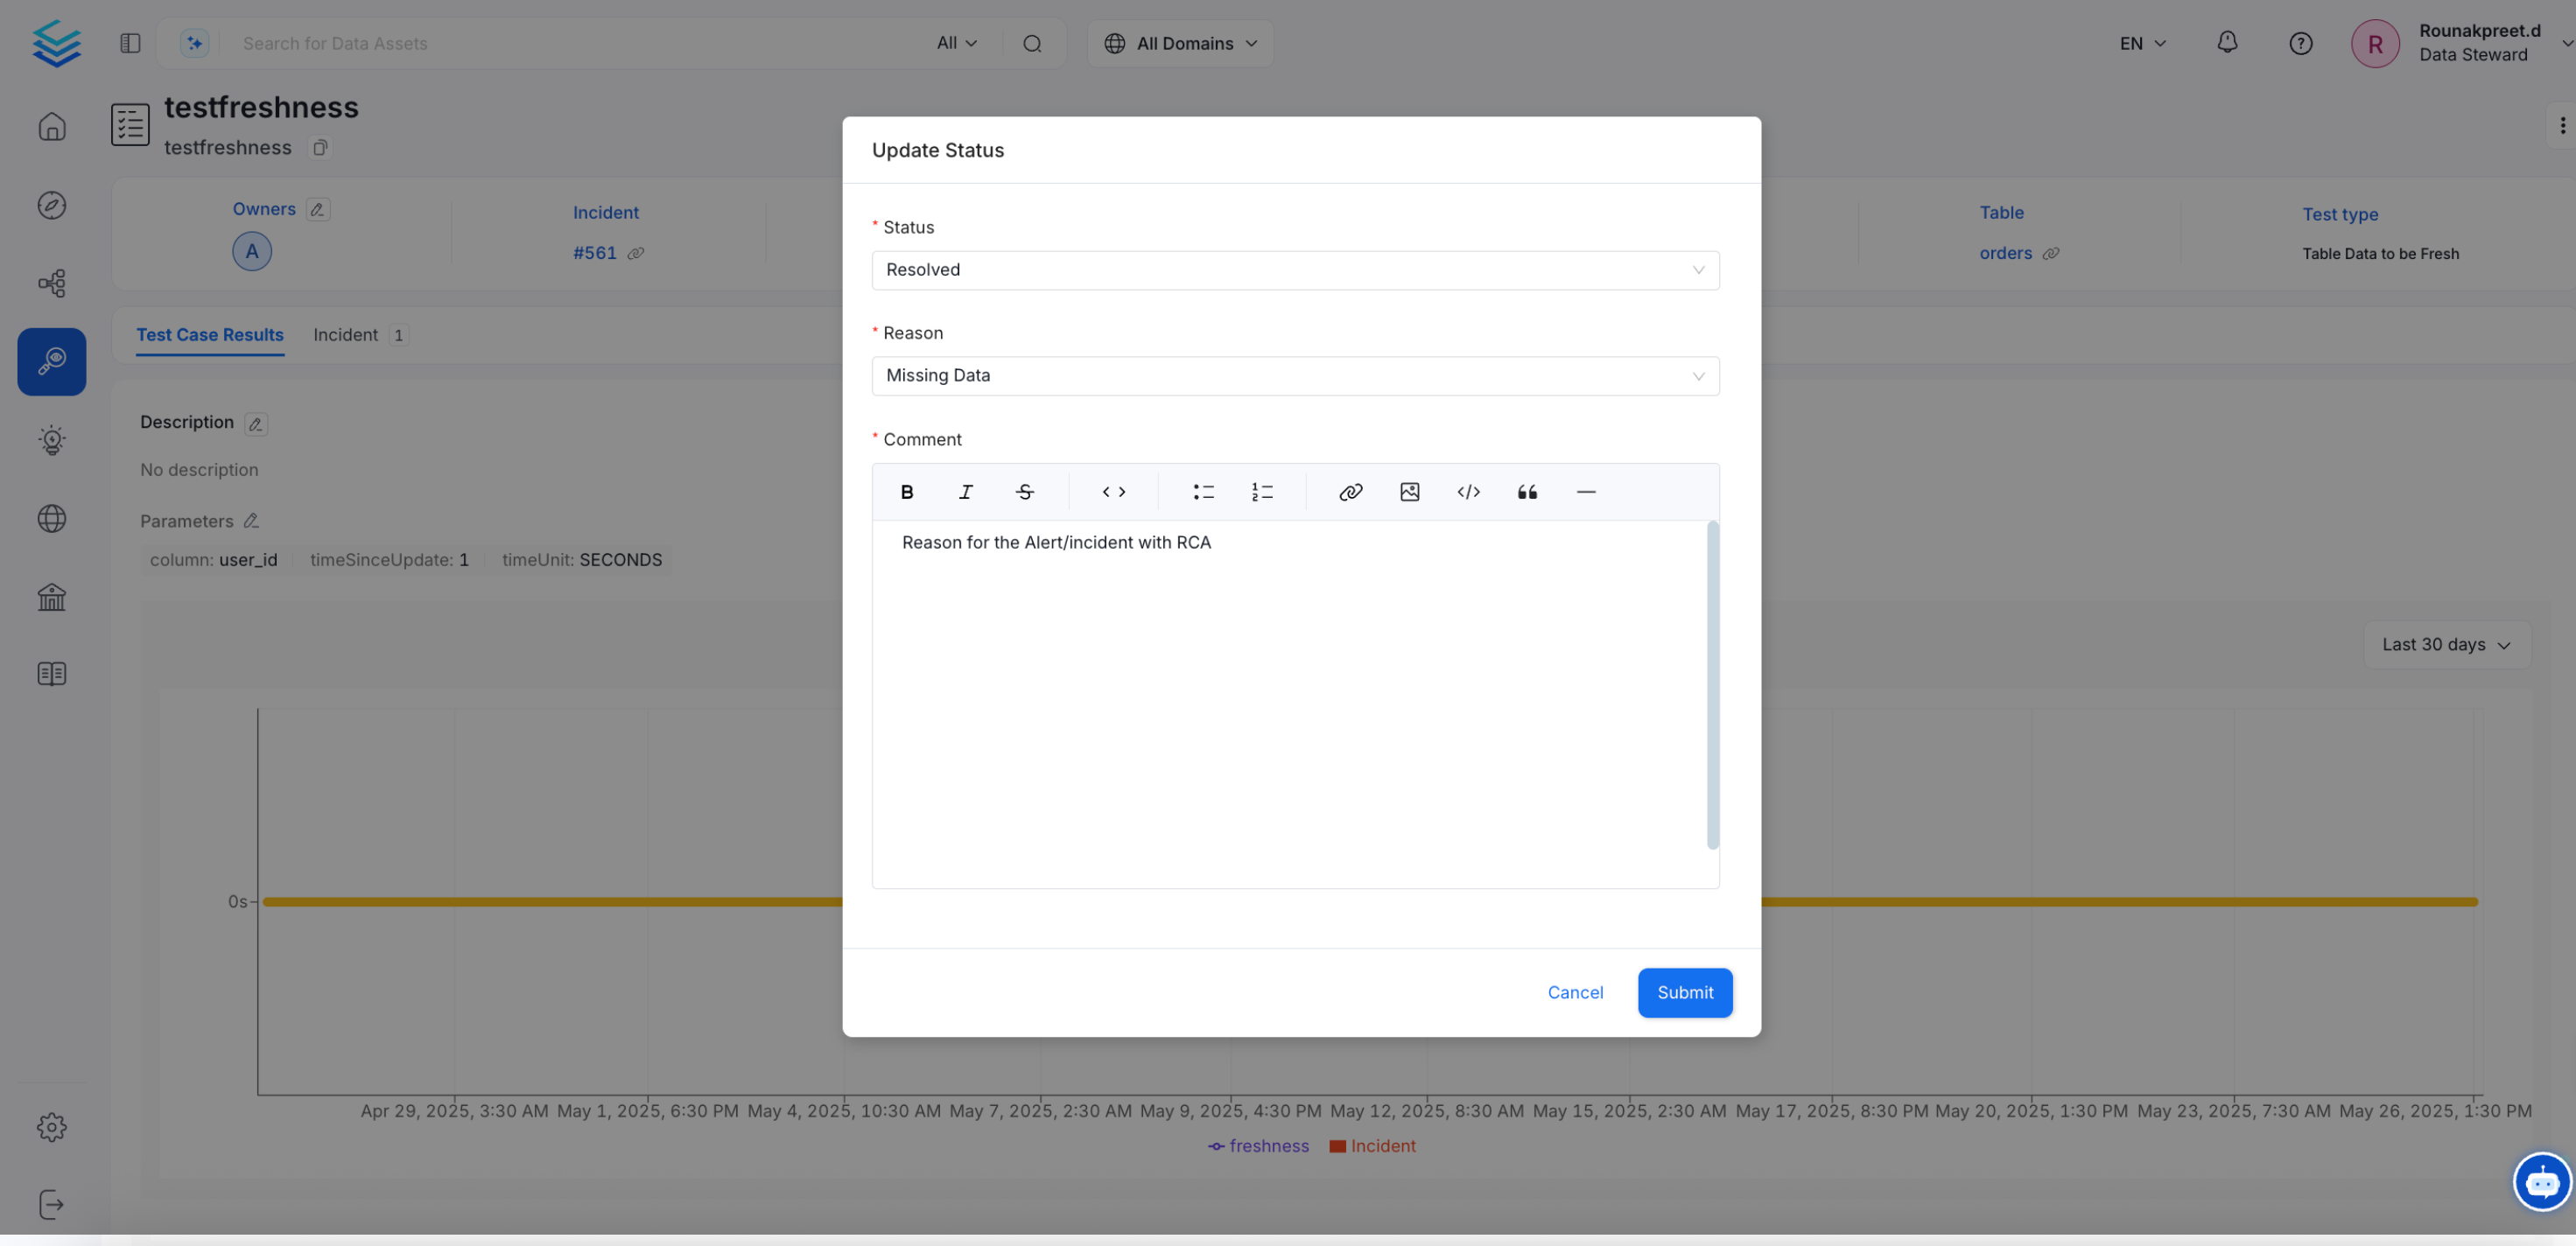
Task: Expand the Last 30 days range selector
Action: click(2445, 645)
